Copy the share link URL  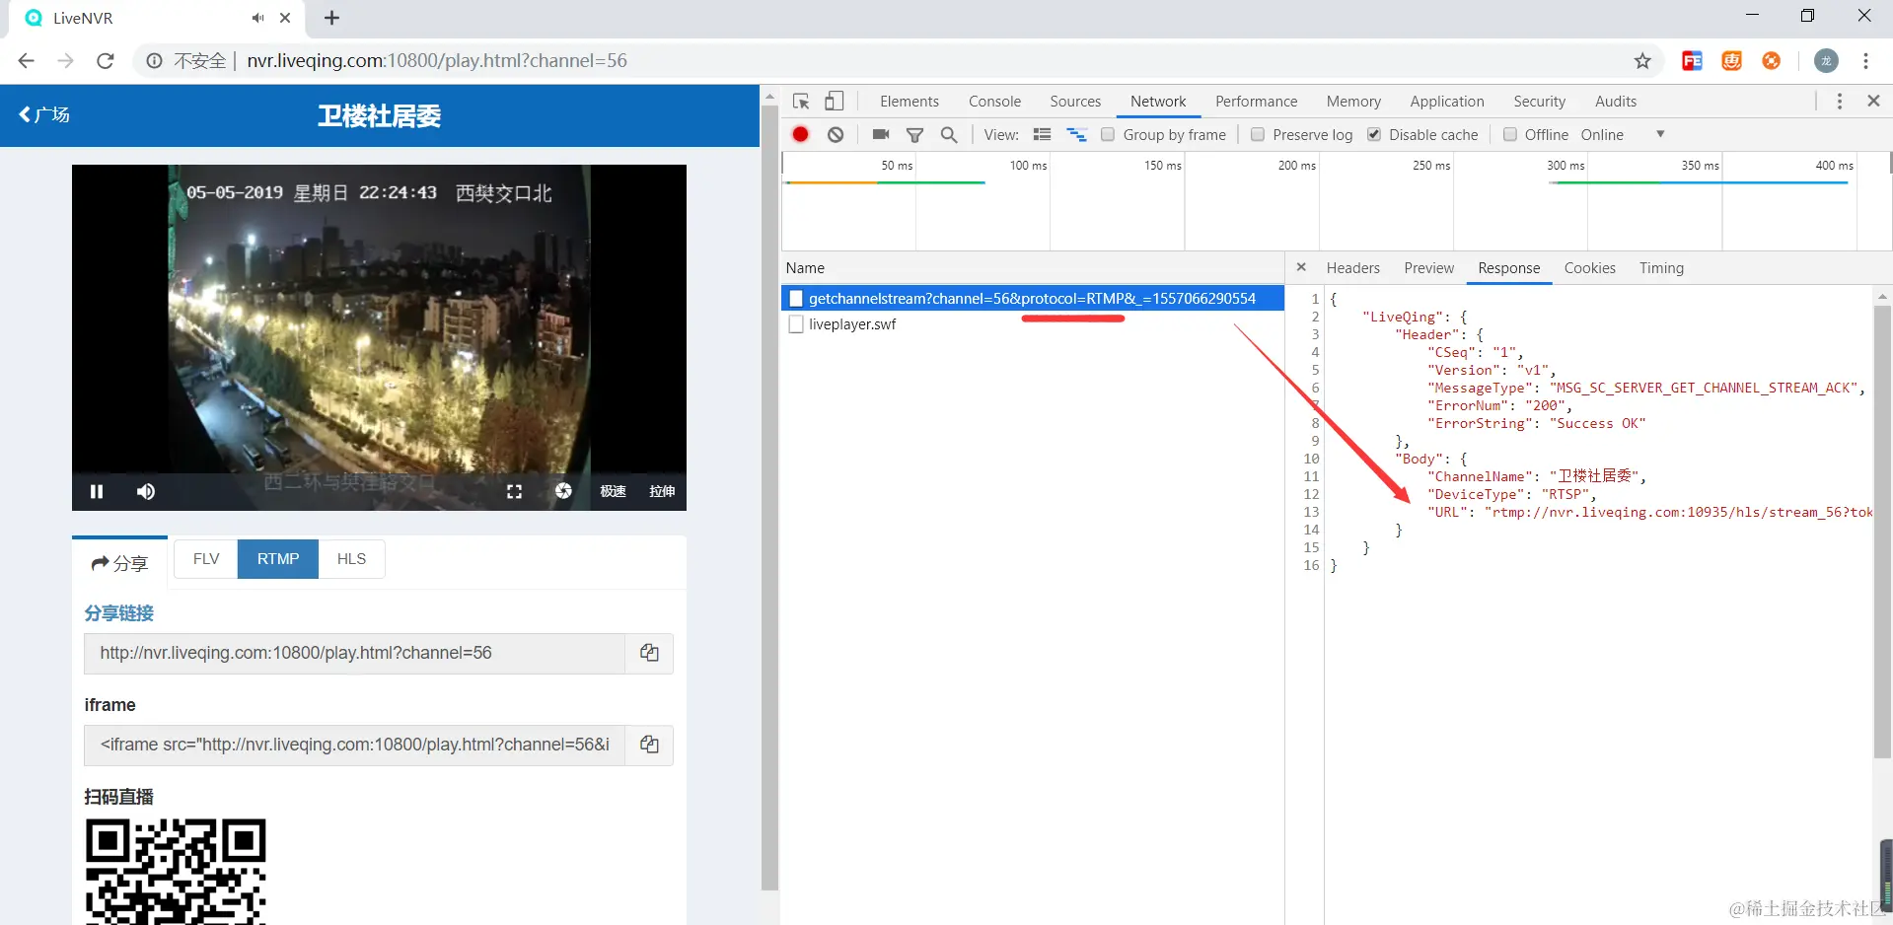649,653
